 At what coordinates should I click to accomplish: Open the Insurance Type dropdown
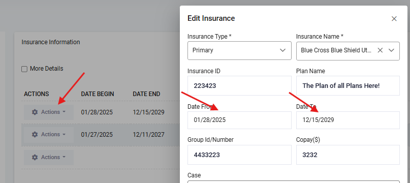239,50
